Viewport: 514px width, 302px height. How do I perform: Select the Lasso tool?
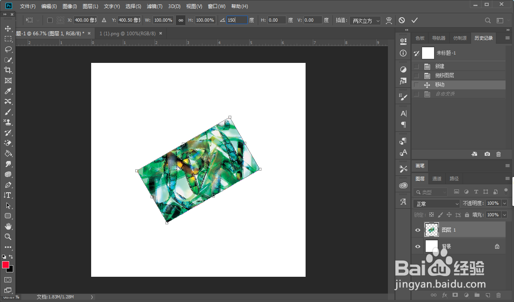tap(8, 49)
